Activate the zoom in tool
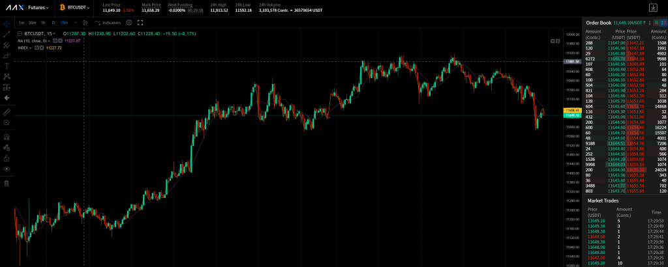Screen dimensions: 668x267 click(7, 122)
